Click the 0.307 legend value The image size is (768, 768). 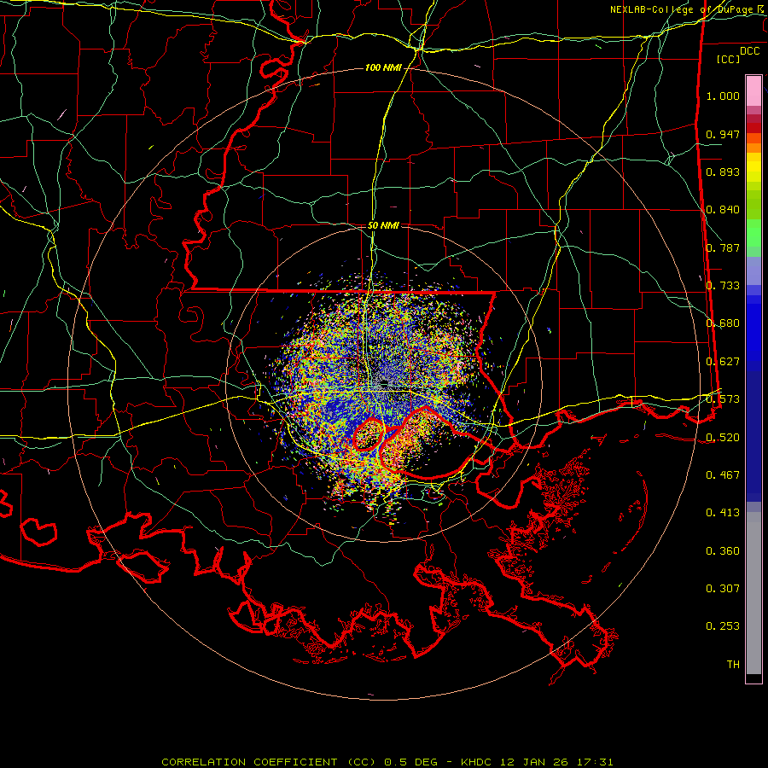723,589
